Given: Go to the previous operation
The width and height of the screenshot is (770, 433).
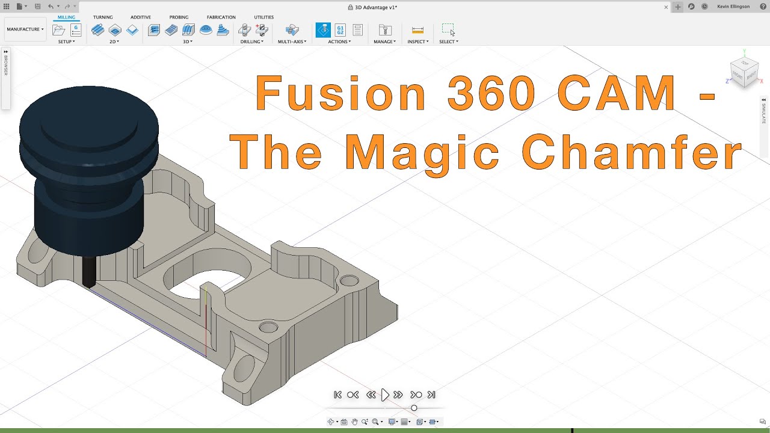Looking at the screenshot, I should [x=353, y=395].
